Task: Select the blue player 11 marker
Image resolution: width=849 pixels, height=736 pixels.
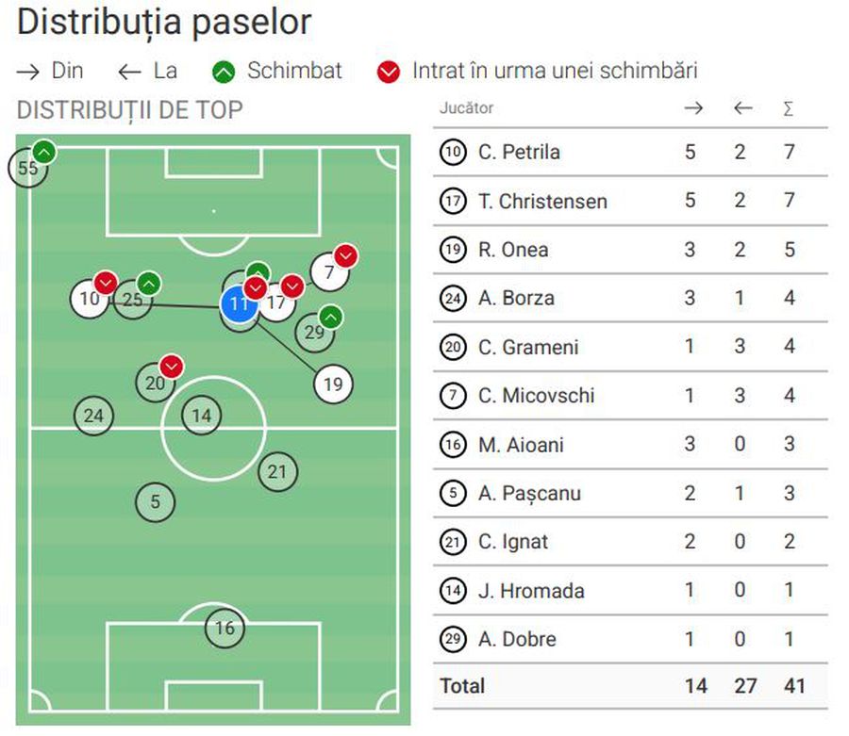Action: pyautogui.click(x=239, y=305)
